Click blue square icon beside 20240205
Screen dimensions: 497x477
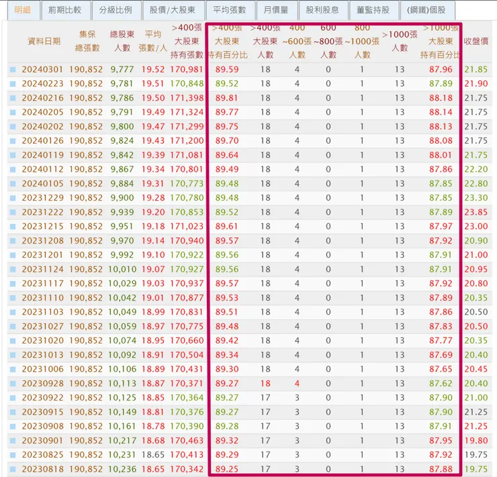click(x=13, y=112)
